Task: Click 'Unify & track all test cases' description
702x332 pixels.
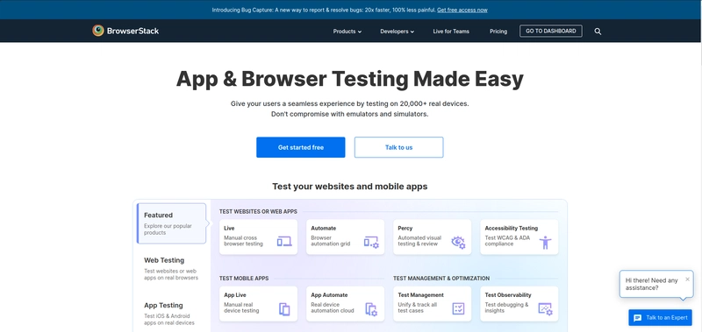Action: point(418,307)
